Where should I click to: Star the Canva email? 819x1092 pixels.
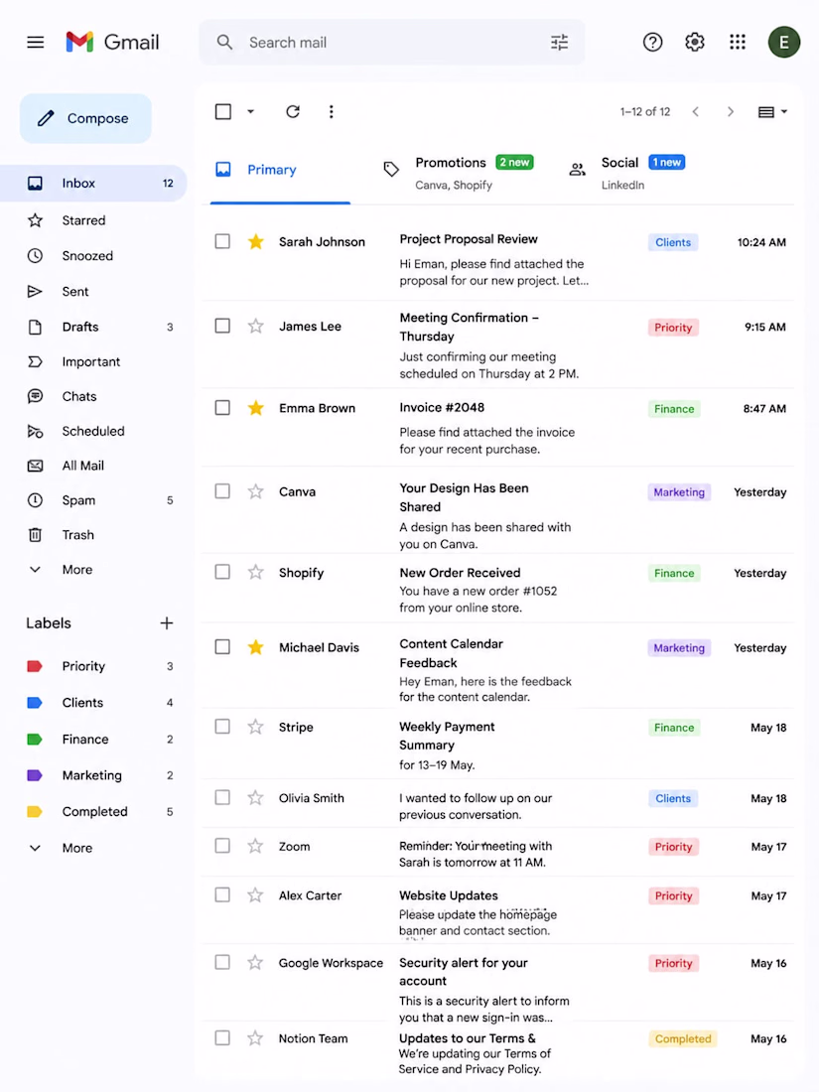tap(255, 491)
